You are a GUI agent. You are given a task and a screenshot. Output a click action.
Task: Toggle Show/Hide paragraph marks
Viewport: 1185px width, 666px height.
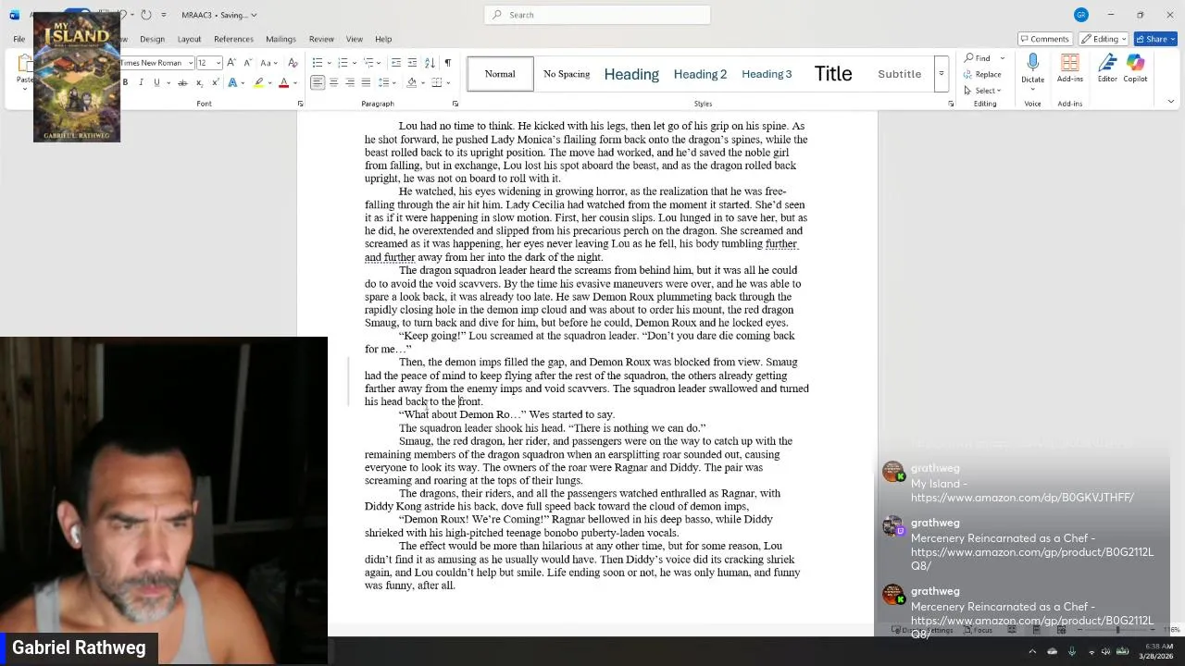448,63
